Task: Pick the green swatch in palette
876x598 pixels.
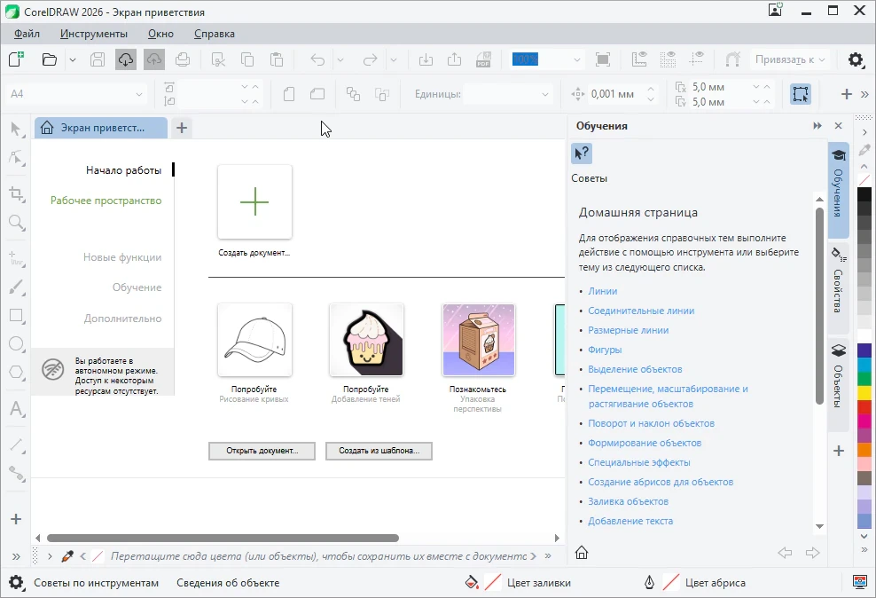Action: coord(864,378)
